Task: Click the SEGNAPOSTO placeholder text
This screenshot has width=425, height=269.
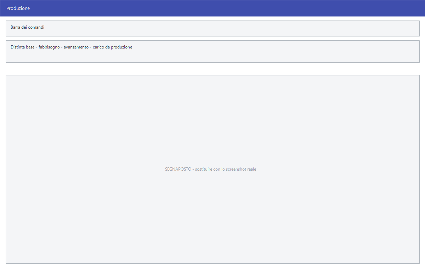Action: click(210, 169)
